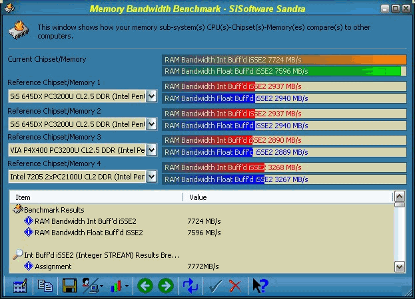
Task: Click Reference 4 Float 3267 MB/s blue bar
Action: click(x=284, y=179)
